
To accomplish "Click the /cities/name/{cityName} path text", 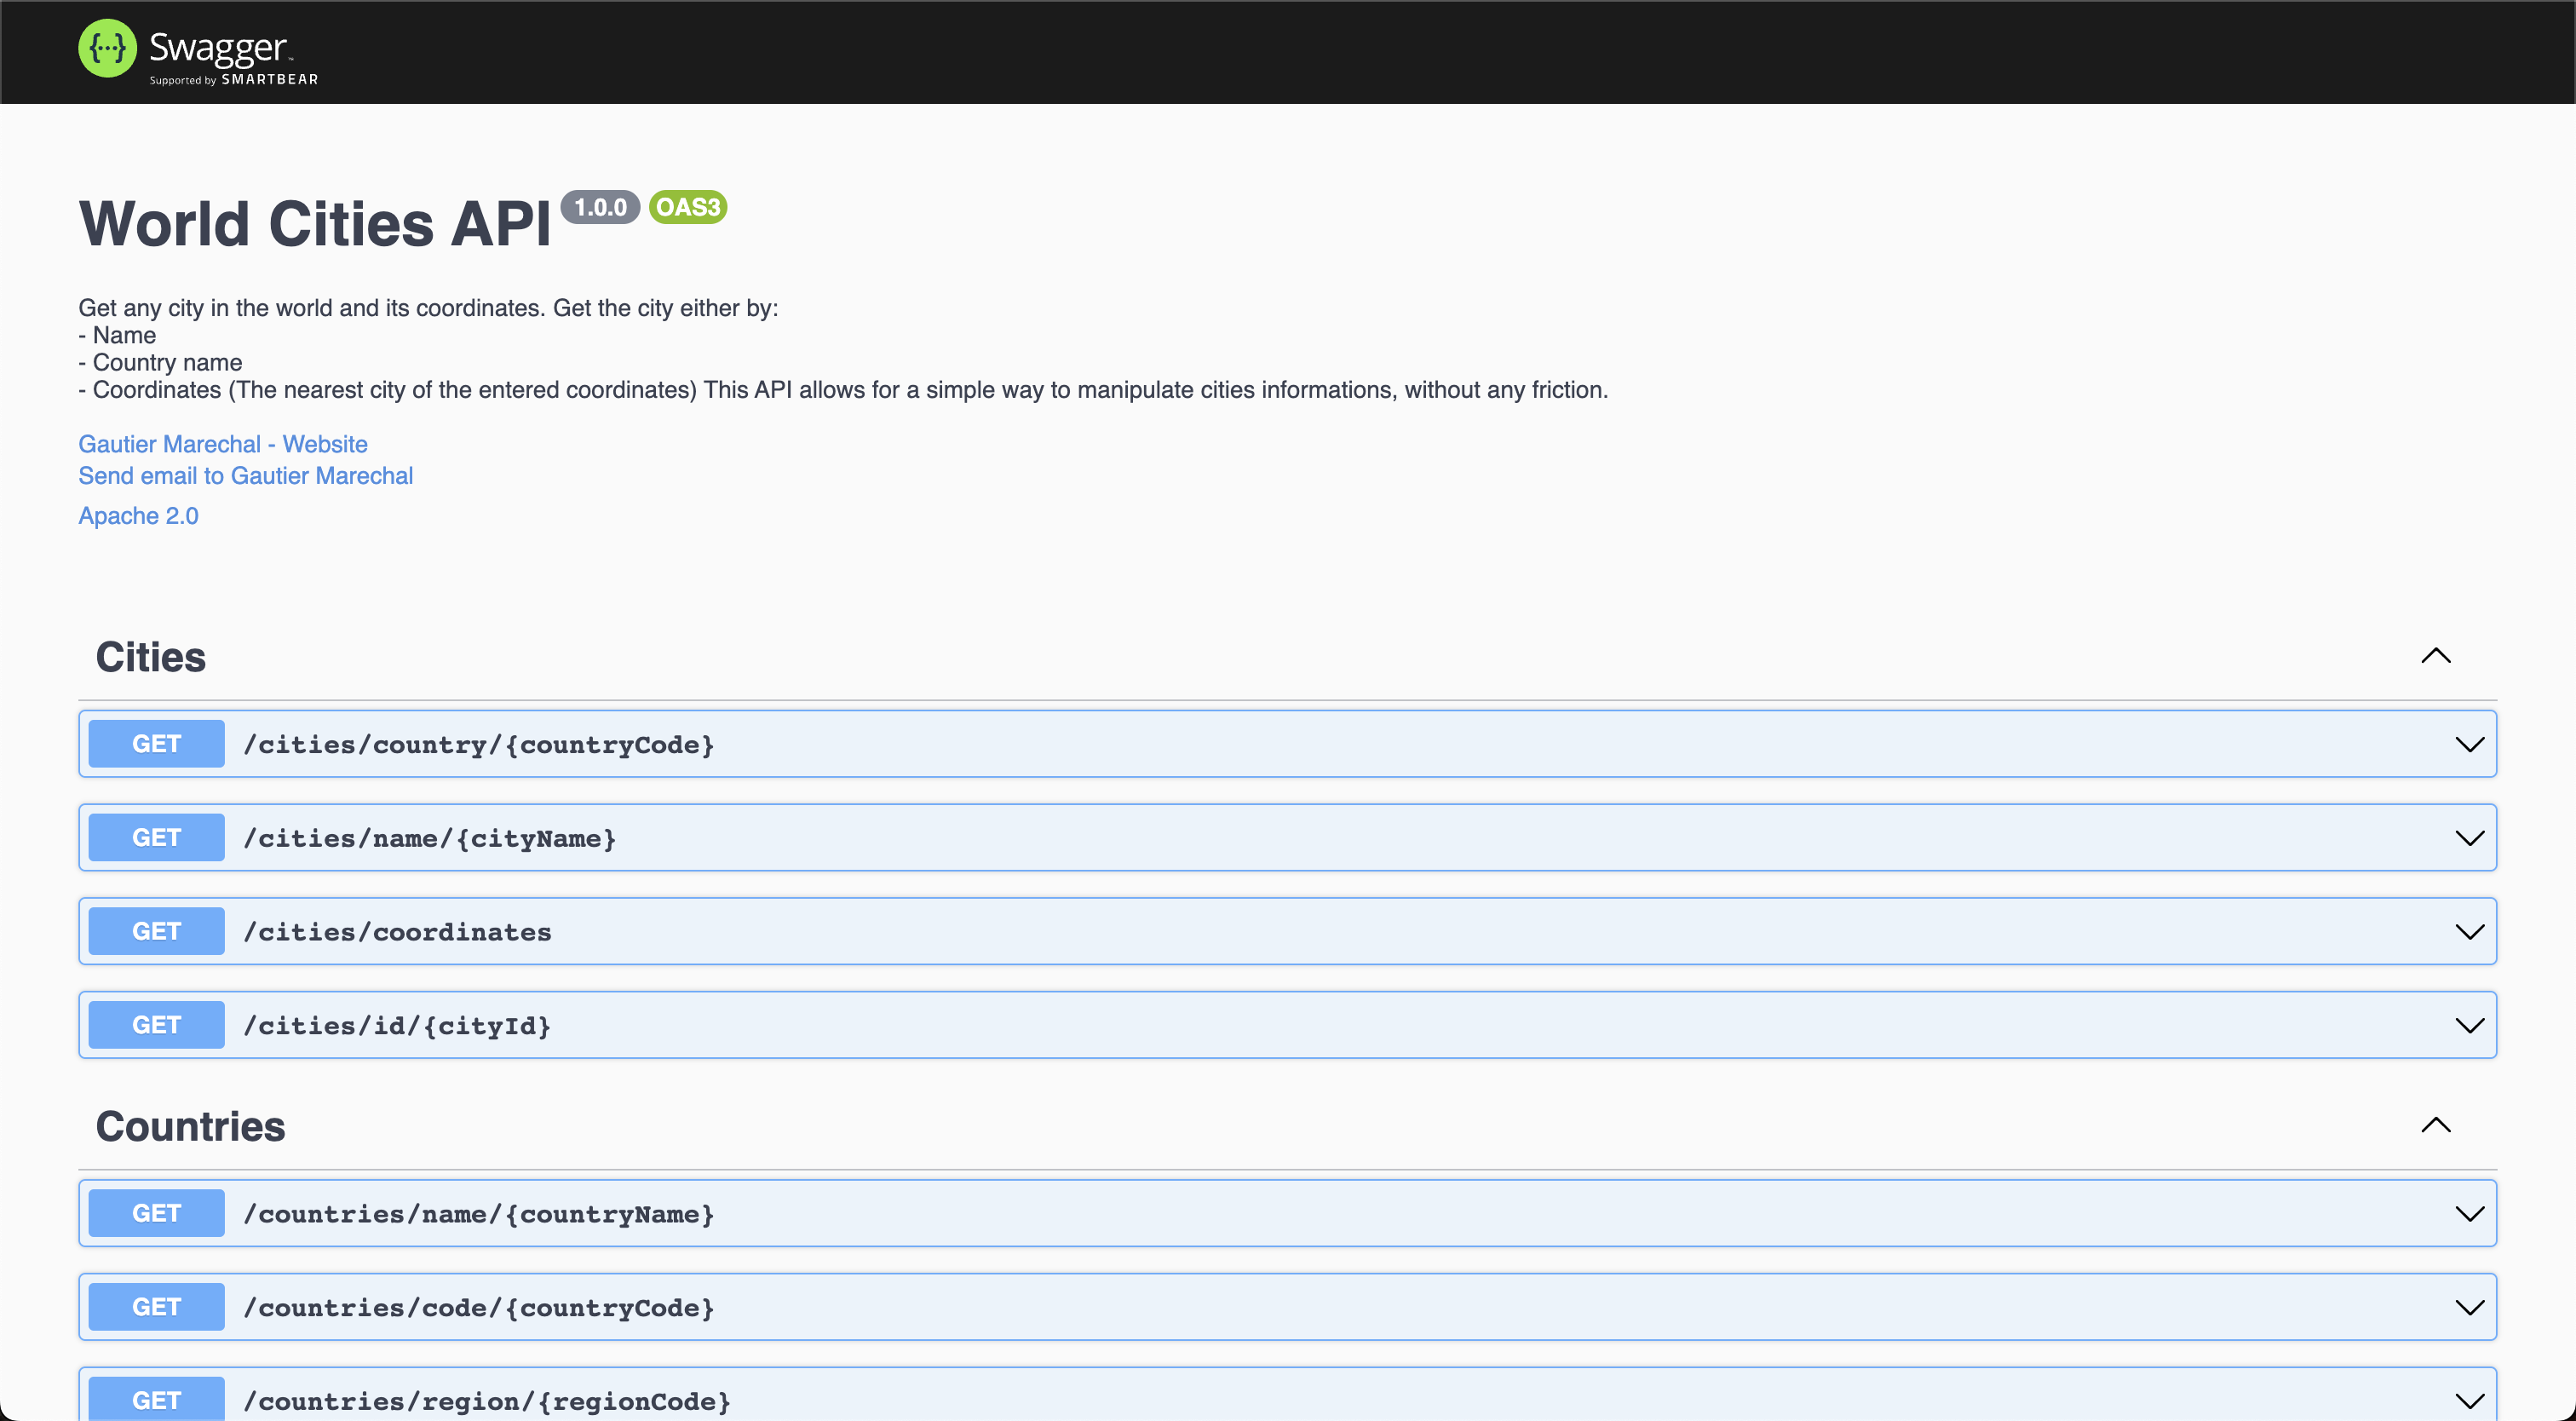I will [430, 839].
